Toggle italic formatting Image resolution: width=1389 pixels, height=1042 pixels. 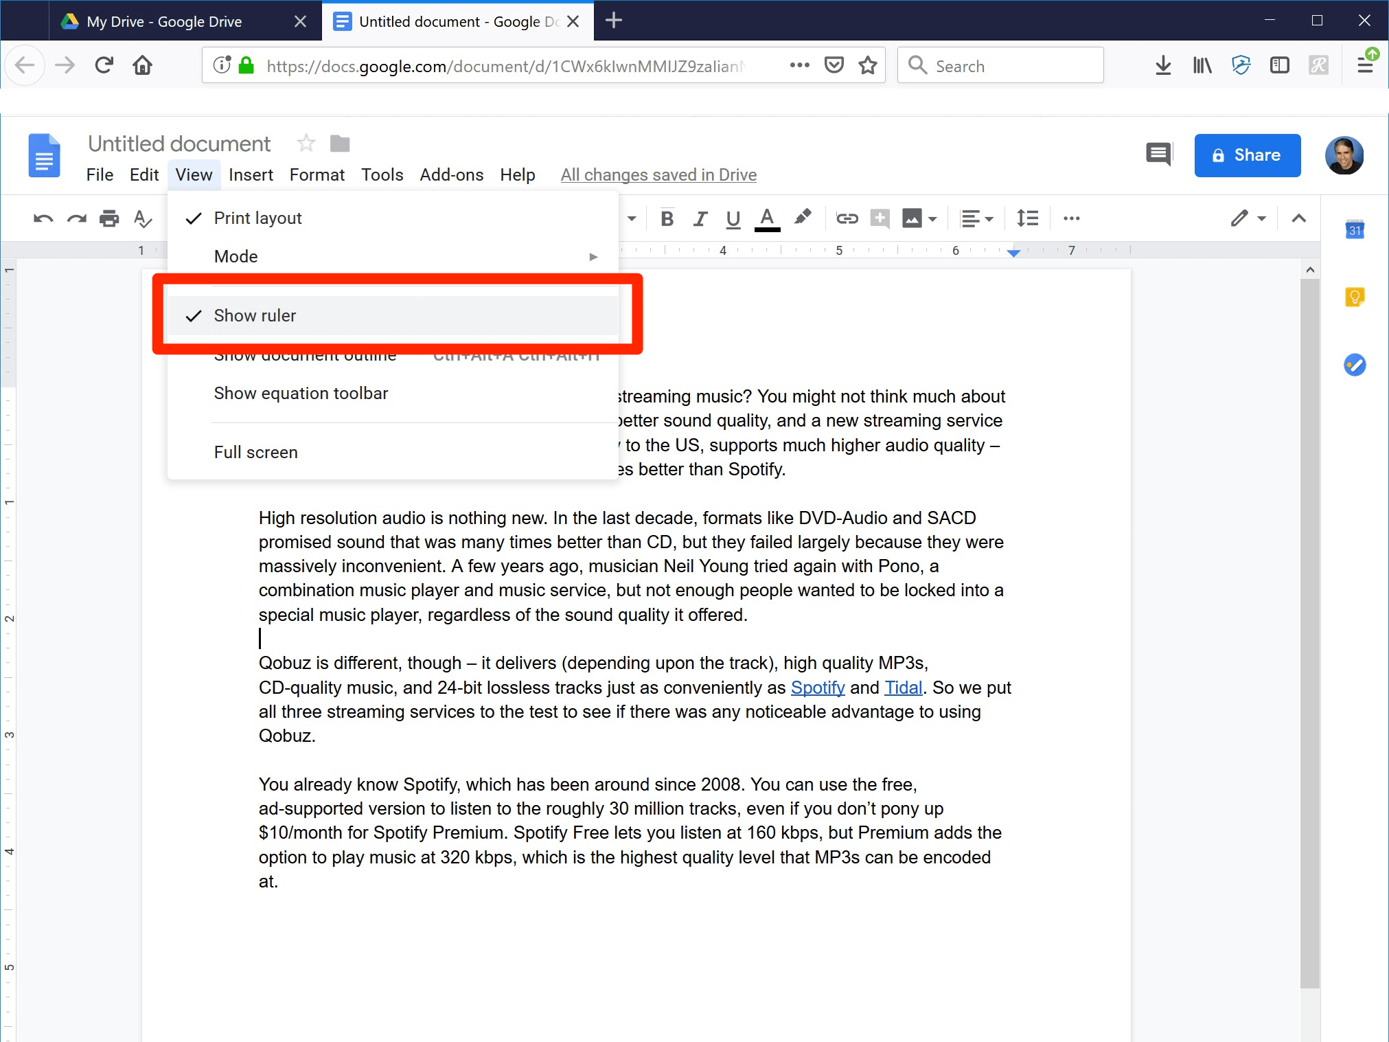coord(700,218)
